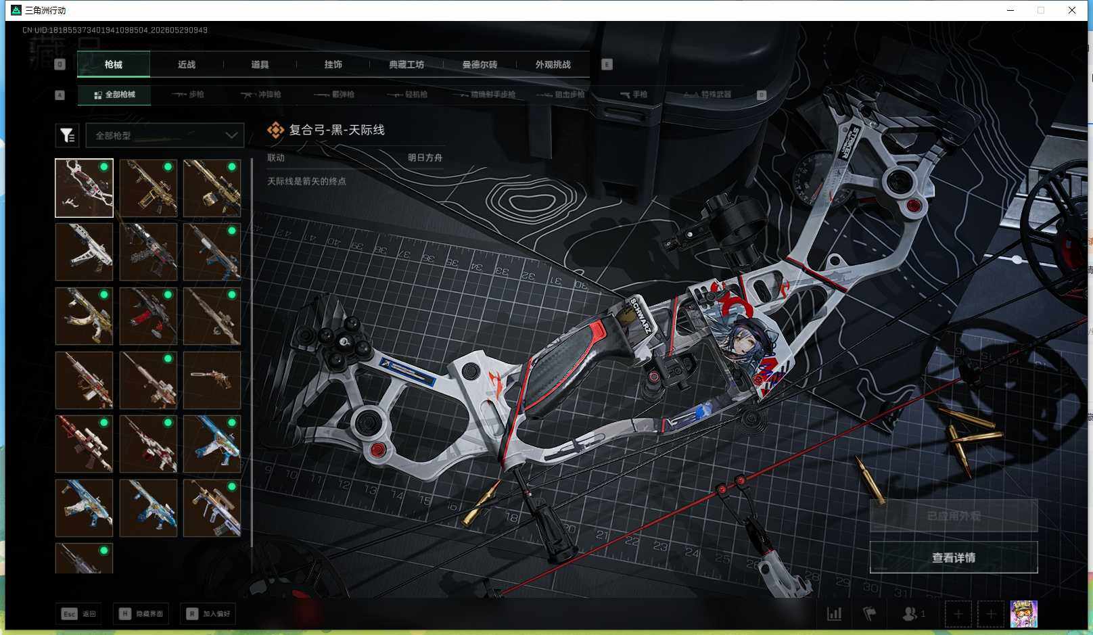Select the all-white submachine gun skin thumbnail
This screenshot has width=1093, height=635.
(84, 252)
